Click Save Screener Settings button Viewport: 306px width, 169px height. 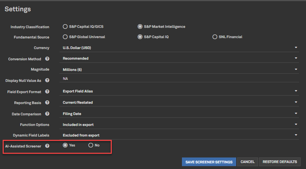(209, 162)
